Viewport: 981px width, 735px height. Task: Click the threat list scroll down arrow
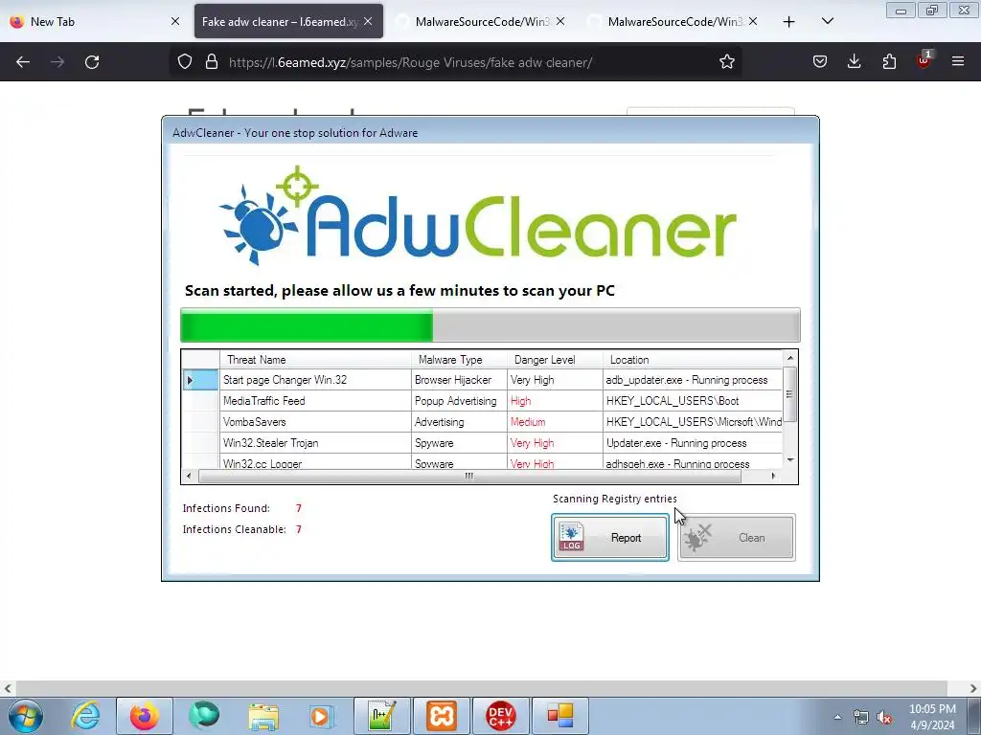(790, 460)
